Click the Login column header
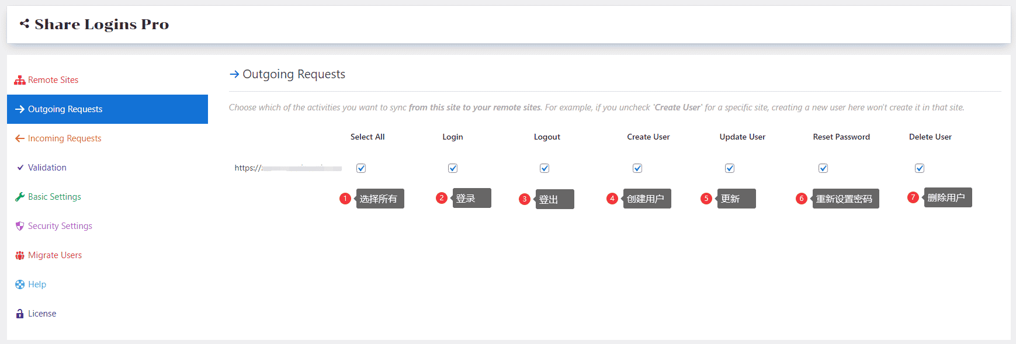Viewport: 1016px width, 344px height. [x=453, y=137]
